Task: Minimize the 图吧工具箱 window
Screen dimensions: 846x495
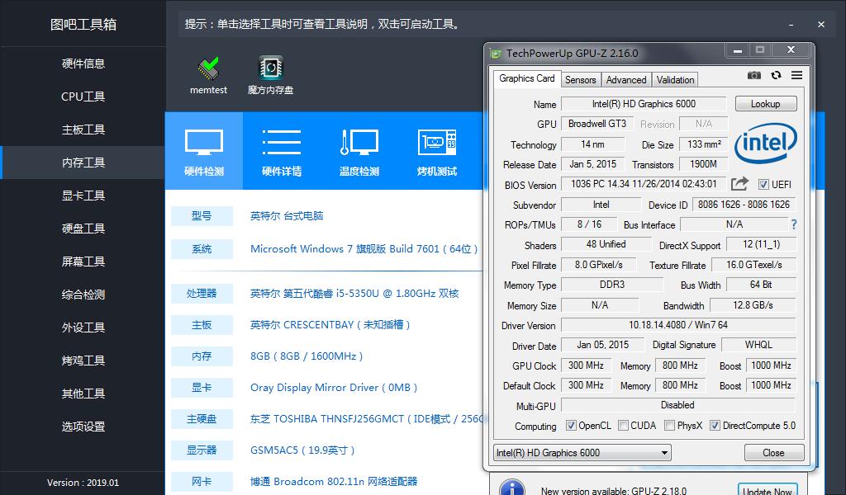Action: click(x=791, y=25)
